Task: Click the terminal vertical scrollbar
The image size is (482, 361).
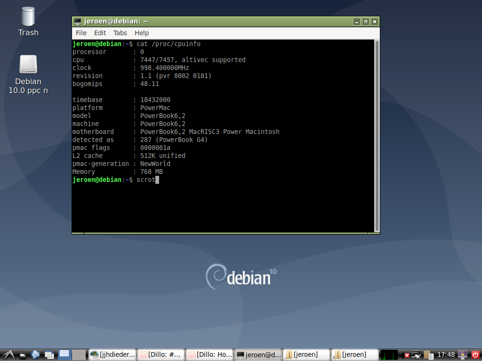Action: 377,136
